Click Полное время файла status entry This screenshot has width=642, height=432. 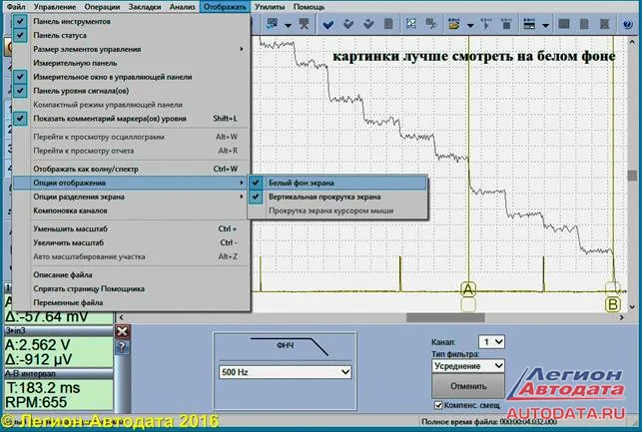pyautogui.click(x=489, y=422)
